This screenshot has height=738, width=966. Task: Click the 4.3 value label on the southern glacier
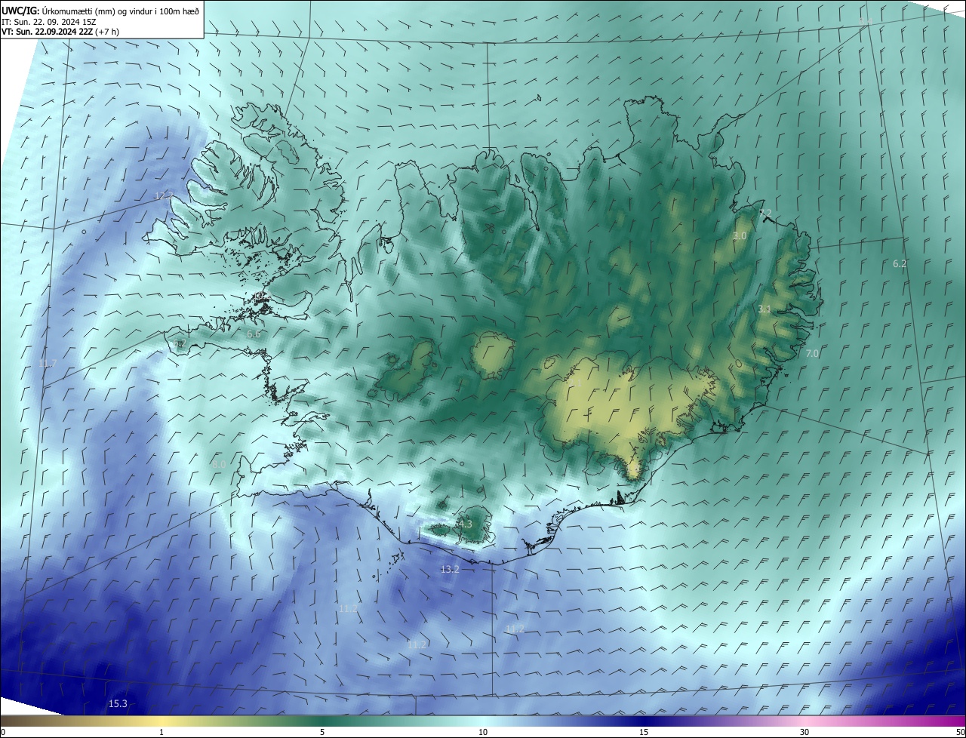[465, 524]
